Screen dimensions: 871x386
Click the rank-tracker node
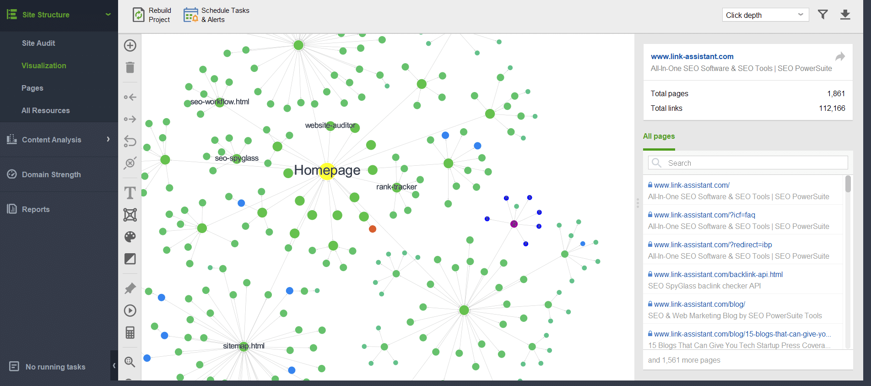pyautogui.click(x=397, y=187)
